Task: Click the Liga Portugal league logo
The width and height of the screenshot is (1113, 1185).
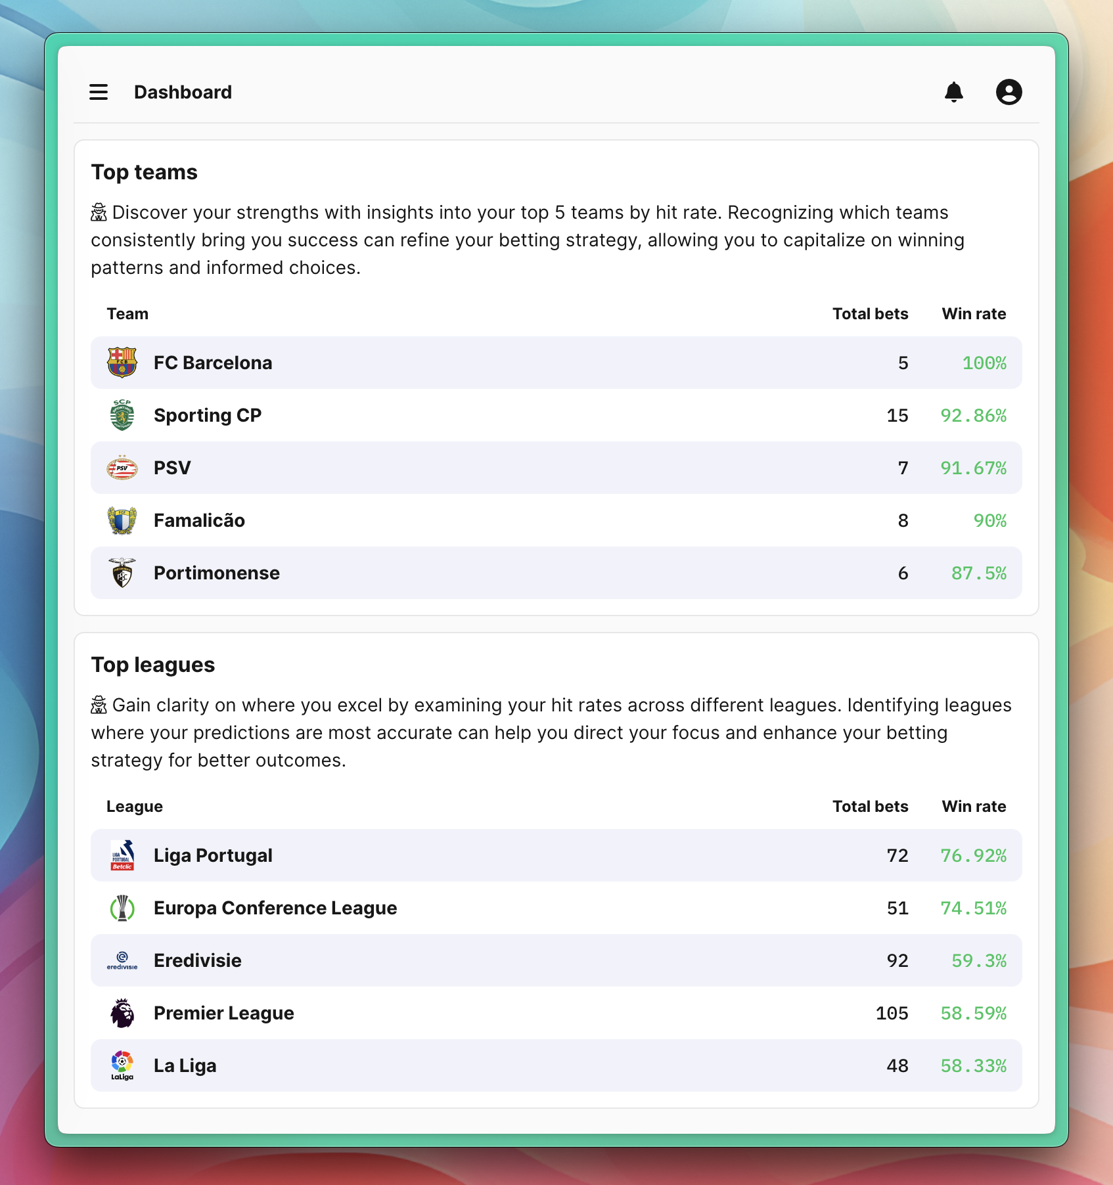Action: [122, 855]
